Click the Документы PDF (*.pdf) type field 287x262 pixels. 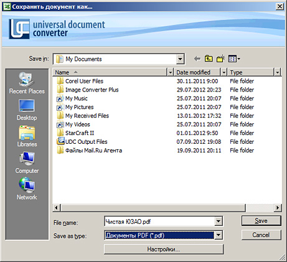tap(159, 235)
